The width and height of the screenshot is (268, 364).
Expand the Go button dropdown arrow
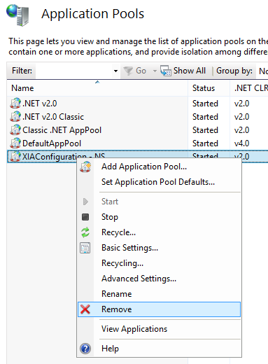[x=155, y=71]
